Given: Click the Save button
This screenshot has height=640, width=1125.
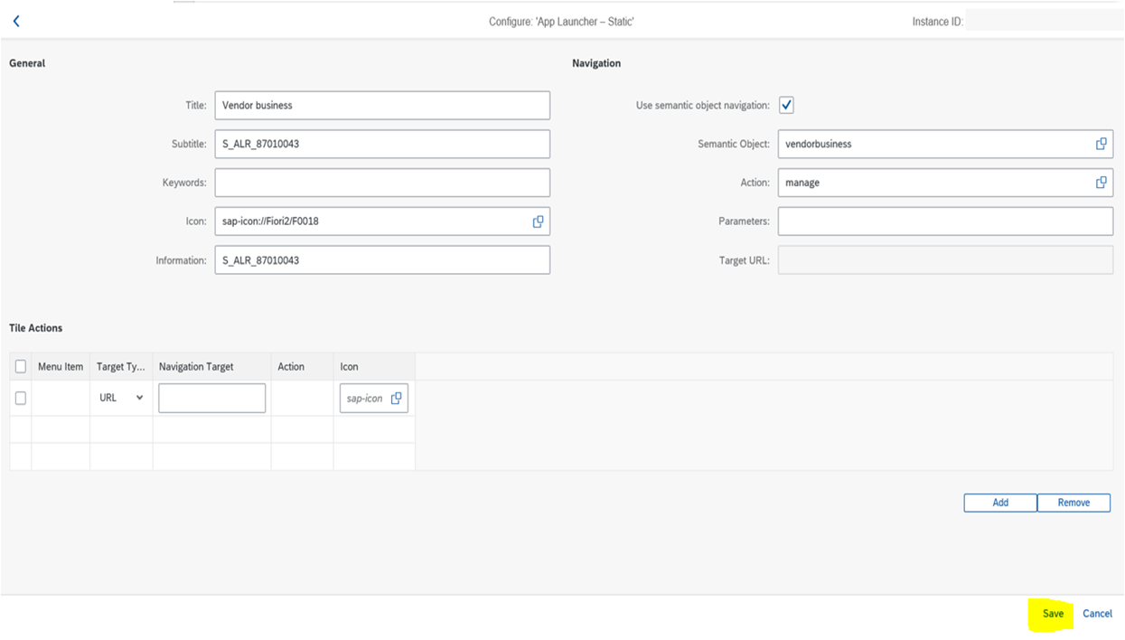Looking at the screenshot, I should click(1053, 614).
